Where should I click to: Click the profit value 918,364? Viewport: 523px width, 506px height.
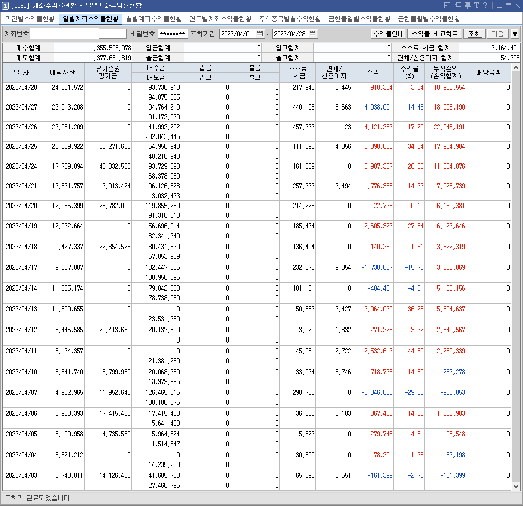point(381,87)
